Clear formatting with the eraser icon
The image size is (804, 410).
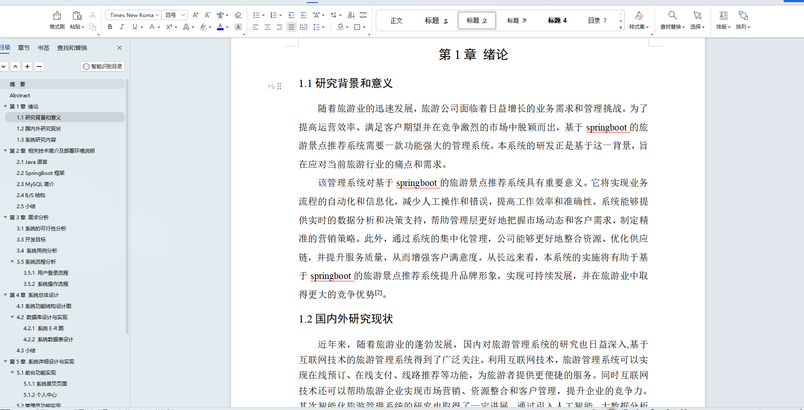click(239, 15)
